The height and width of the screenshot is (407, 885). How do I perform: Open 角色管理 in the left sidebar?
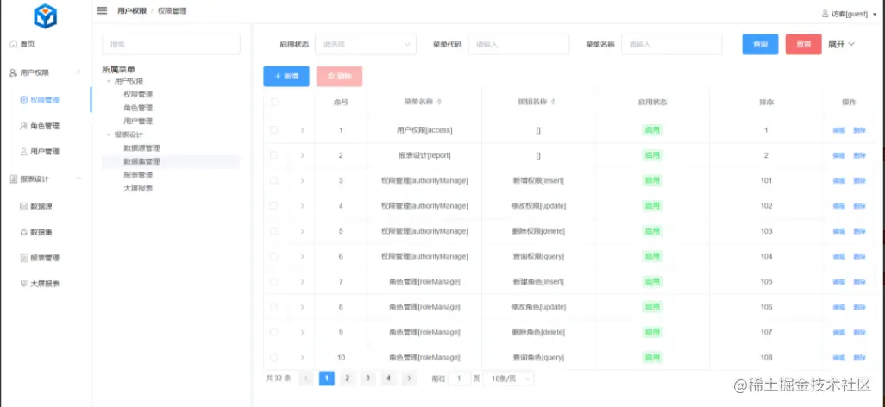click(45, 126)
